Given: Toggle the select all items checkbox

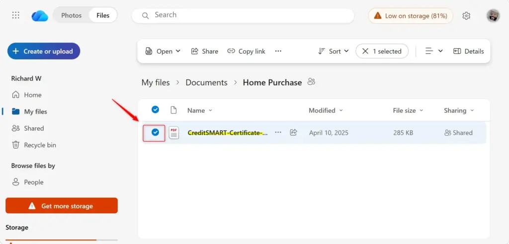Looking at the screenshot, I should 156,110.
